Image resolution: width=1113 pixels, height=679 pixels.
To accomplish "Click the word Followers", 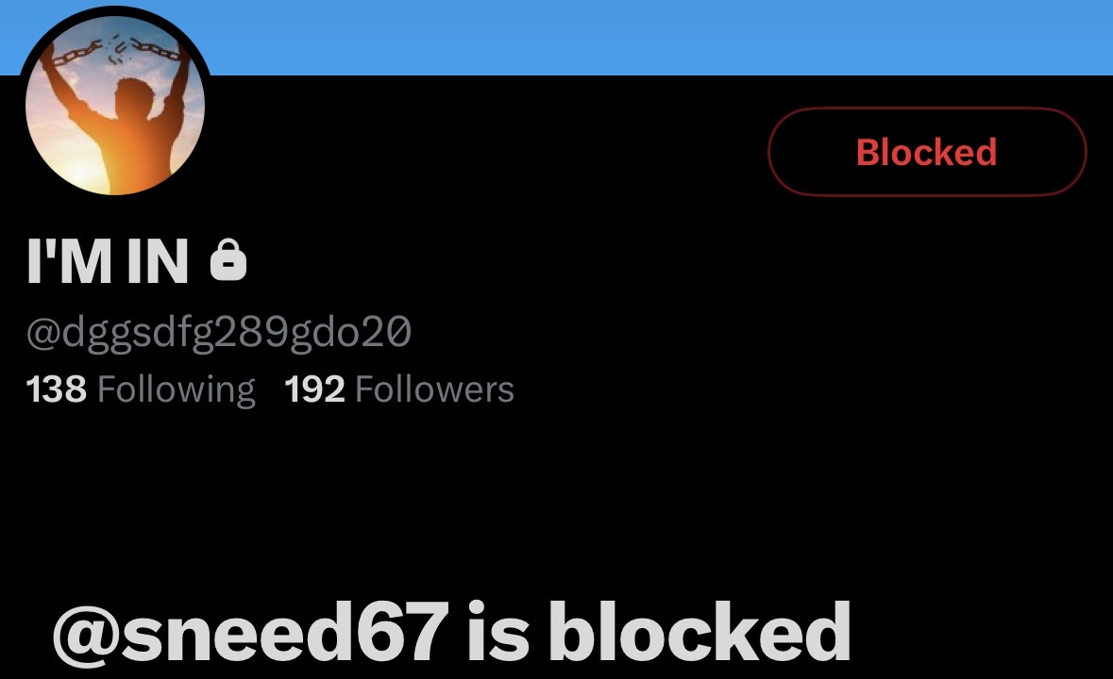I will (434, 389).
